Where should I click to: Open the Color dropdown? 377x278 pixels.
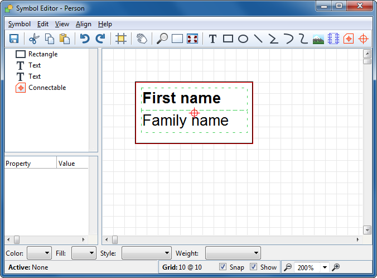(39, 253)
